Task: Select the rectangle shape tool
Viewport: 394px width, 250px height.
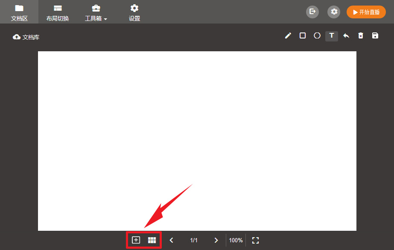Action: pyautogui.click(x=303, y=36)
